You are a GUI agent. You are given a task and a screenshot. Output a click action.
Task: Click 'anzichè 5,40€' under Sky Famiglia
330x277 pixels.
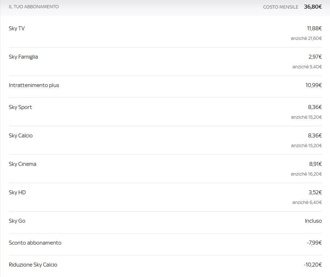click(307, 67)
